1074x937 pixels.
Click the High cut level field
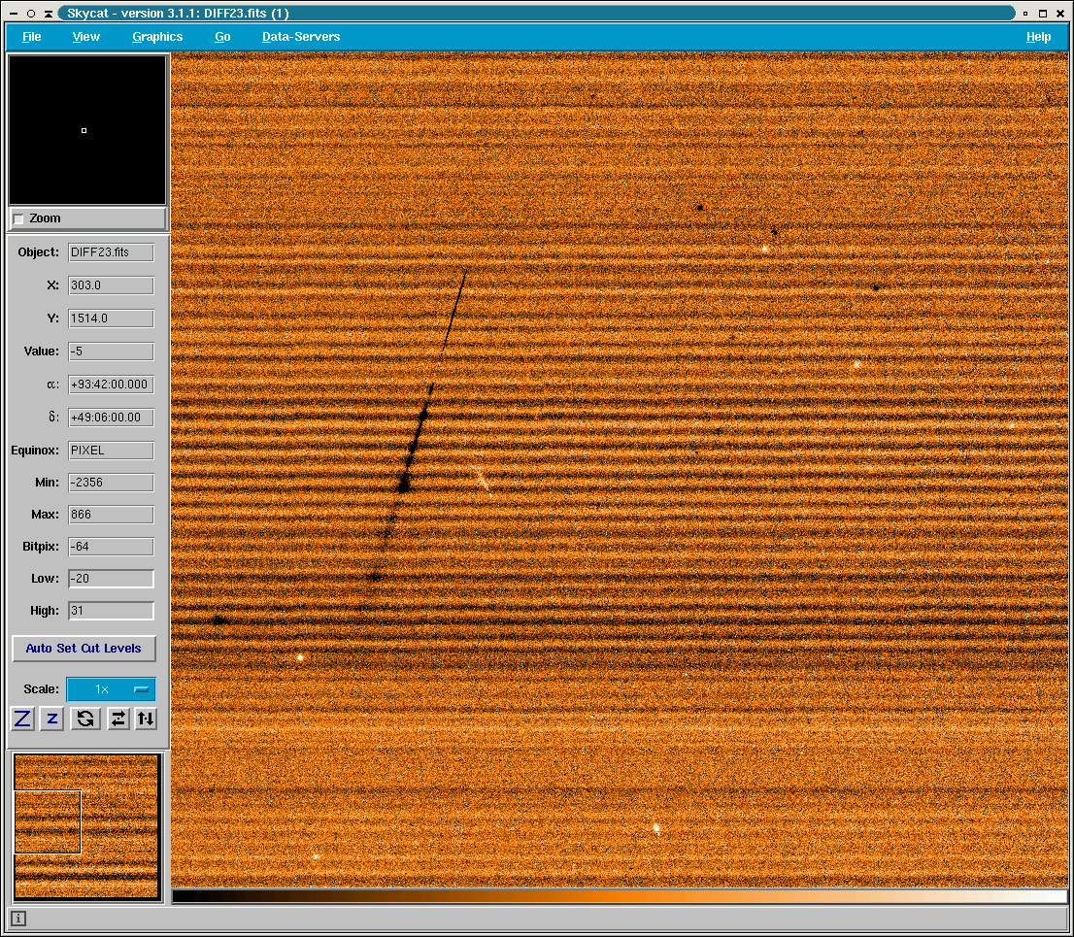pyautogui.click(x=111, y=611)
